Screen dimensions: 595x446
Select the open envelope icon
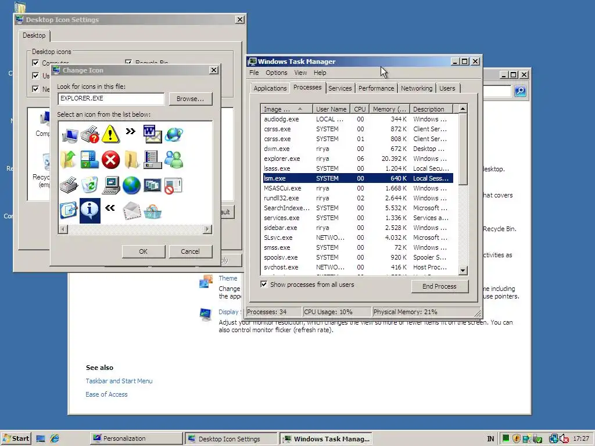coord(132,210)
